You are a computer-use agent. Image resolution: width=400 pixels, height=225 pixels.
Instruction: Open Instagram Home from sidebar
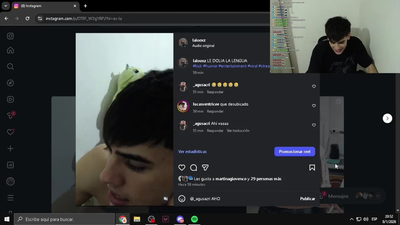pyautogui.click(x=10, y=50)
